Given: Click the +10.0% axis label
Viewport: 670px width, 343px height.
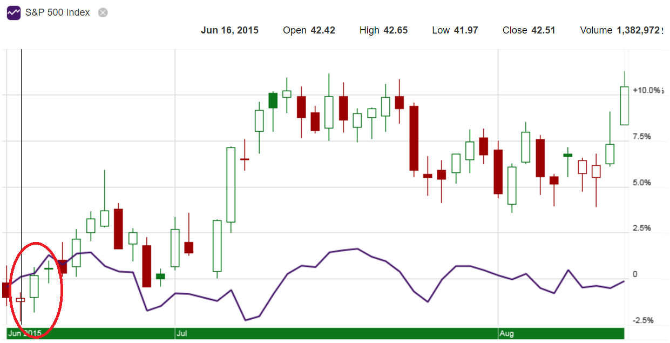Looking at the screenshot, I should coord(647,90).
